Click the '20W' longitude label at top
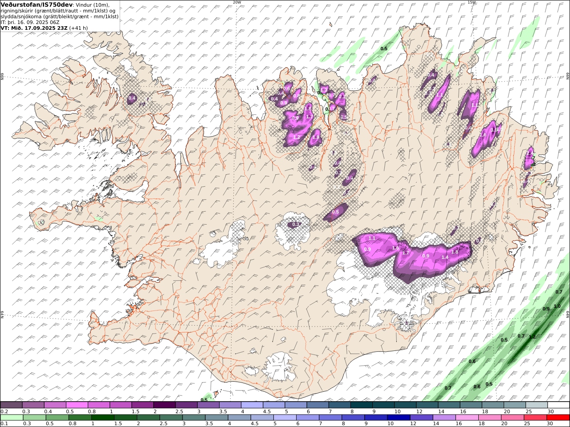Screen dimensions: 570x427 click(x=237, y=2)
